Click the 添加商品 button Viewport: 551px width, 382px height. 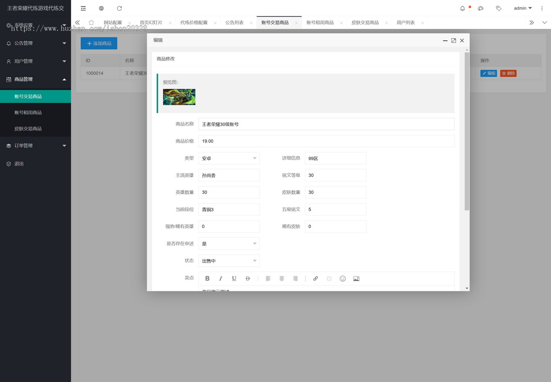point(99,43)
